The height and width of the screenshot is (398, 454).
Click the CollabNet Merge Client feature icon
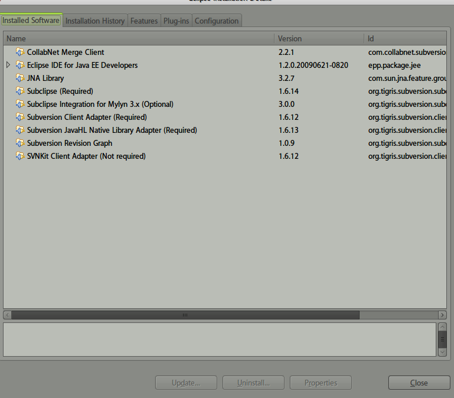20,52
